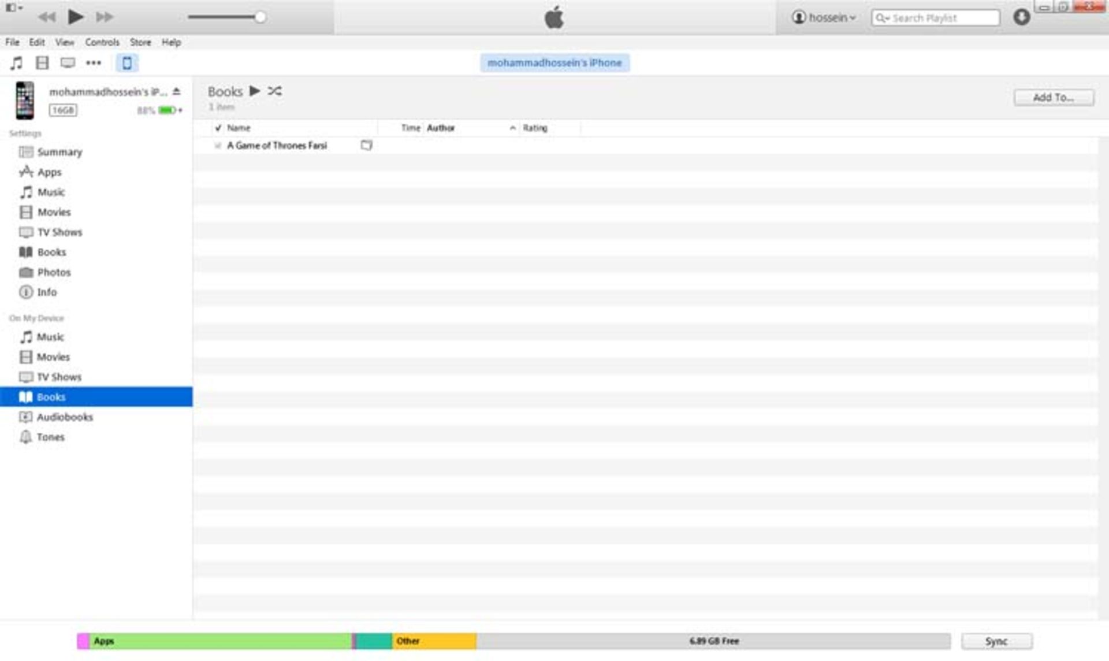
Task: Skip back with the rewind button
Action: coord(47,17)
